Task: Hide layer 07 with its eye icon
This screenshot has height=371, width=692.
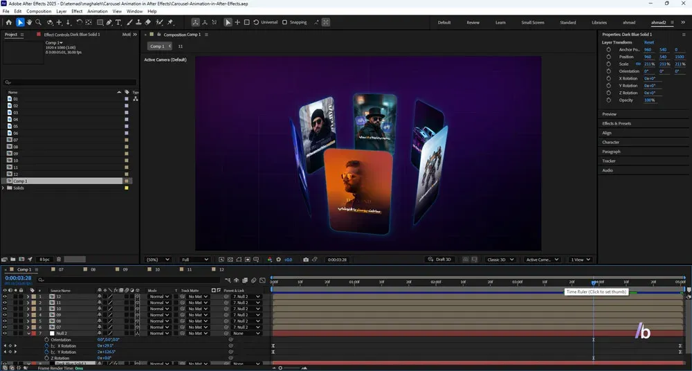Action: pyautogui.click(x=5, y=327)
